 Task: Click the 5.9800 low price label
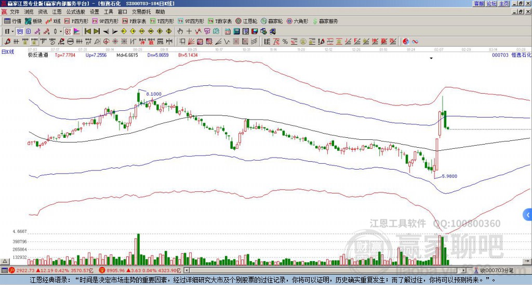tap(449, 176)
